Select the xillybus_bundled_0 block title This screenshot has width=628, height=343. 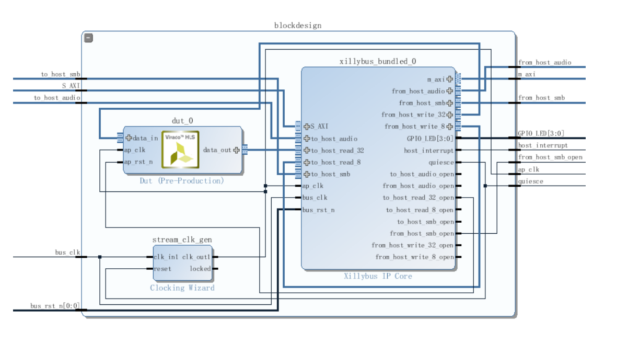tap(378, 61)
